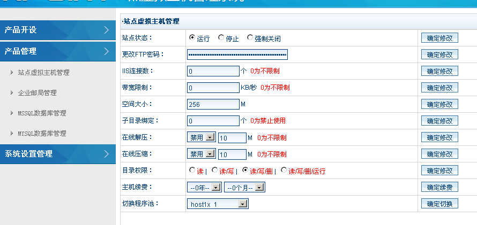The image size is (477, 225).
Task: Open the 在线压缩 enable/disable dropdown
Action: pos(201,154)
